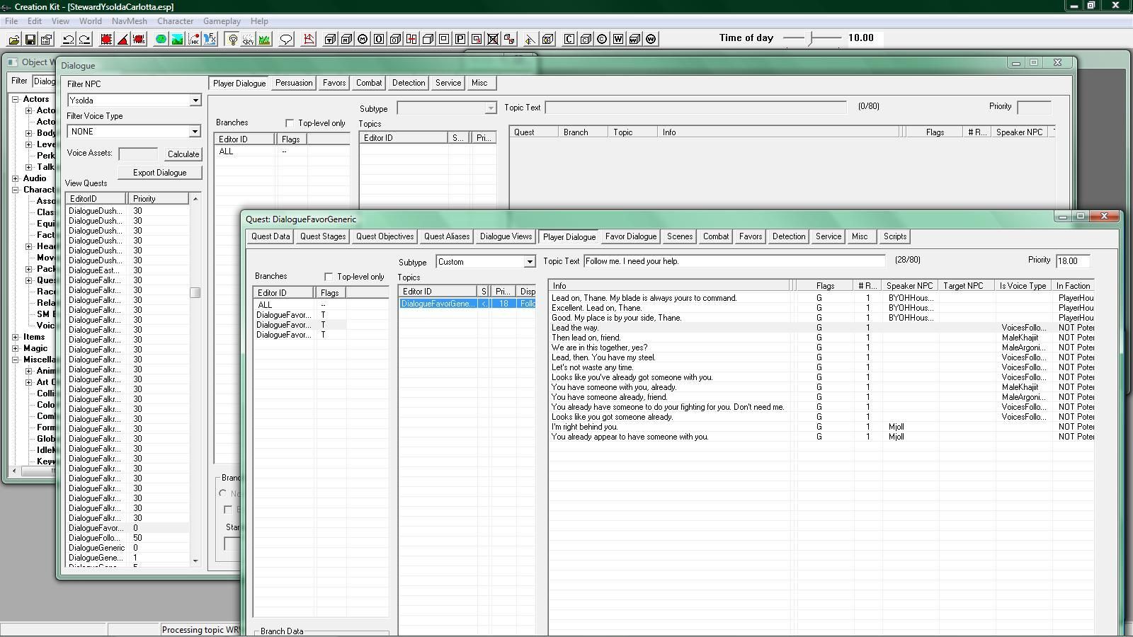Click the circled W toolbar icon
Screen dimensions: 1133x637
click(x=651, y=39)
